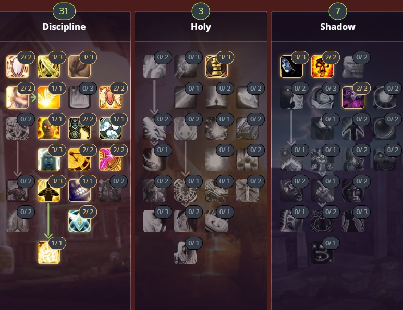Click the 7 points counter above Shadow

coord(338,11)
